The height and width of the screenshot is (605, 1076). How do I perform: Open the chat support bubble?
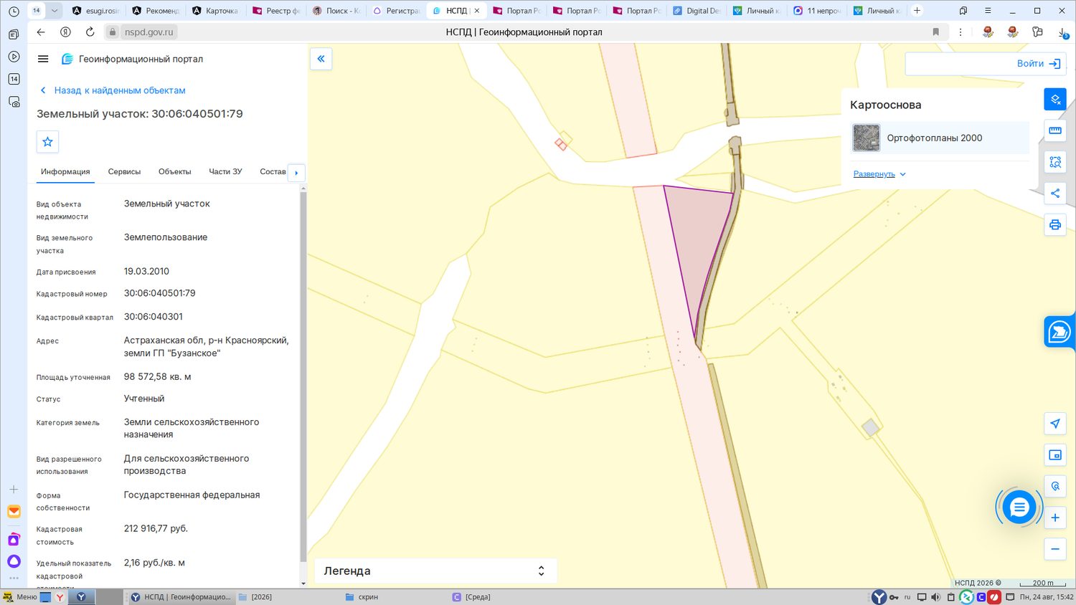coord(1019,508)
